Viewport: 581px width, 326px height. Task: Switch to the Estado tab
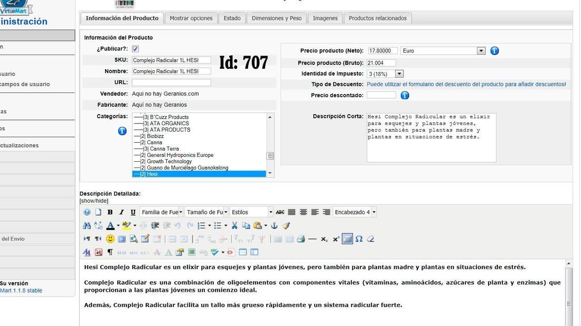click(232, 18)
